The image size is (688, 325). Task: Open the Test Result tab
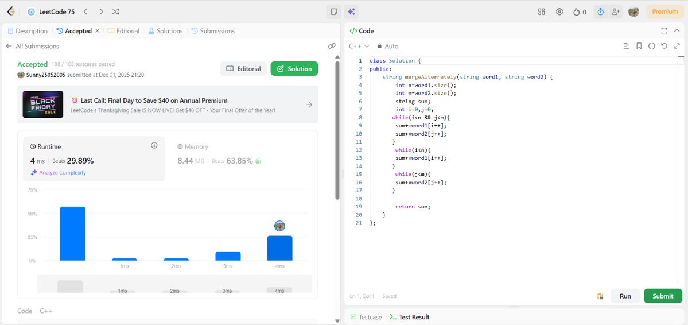coord(409,317)
